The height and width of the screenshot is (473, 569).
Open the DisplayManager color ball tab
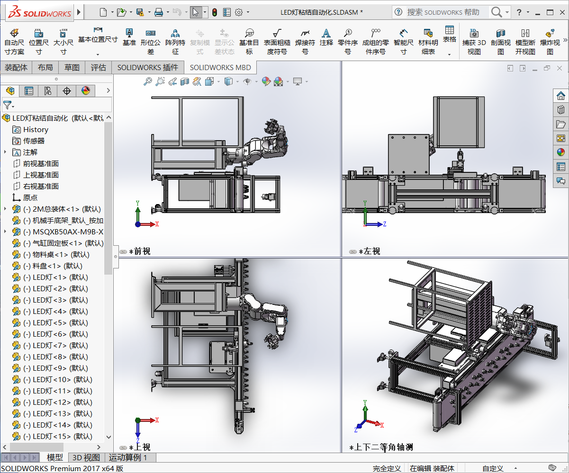pyautogui.click(x=86, y=90)
